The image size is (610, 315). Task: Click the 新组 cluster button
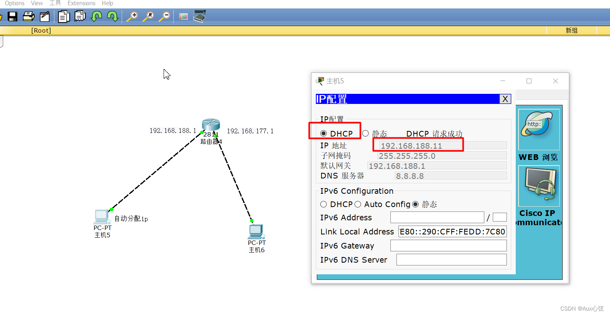572,30
